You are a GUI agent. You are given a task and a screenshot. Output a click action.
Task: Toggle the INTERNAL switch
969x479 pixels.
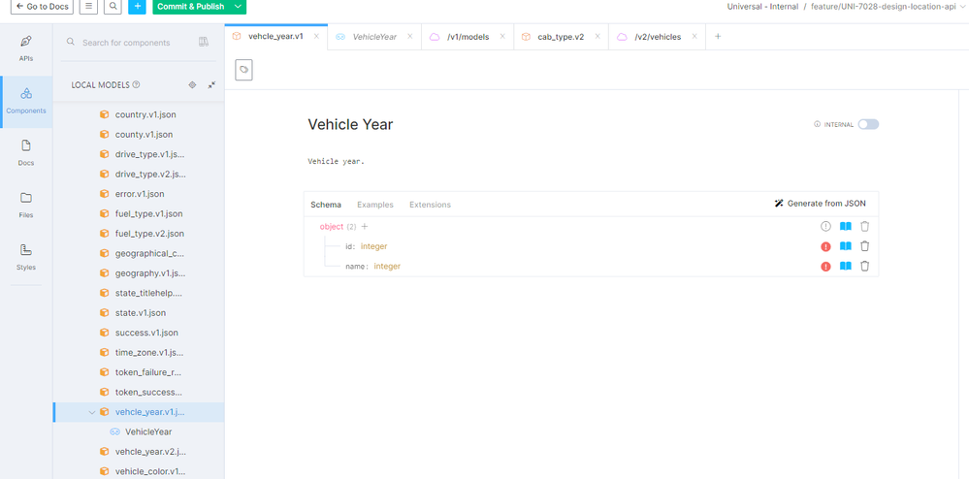point(867,124)
